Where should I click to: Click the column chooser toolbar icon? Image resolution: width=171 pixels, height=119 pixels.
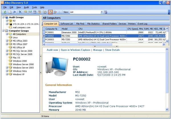39,12
